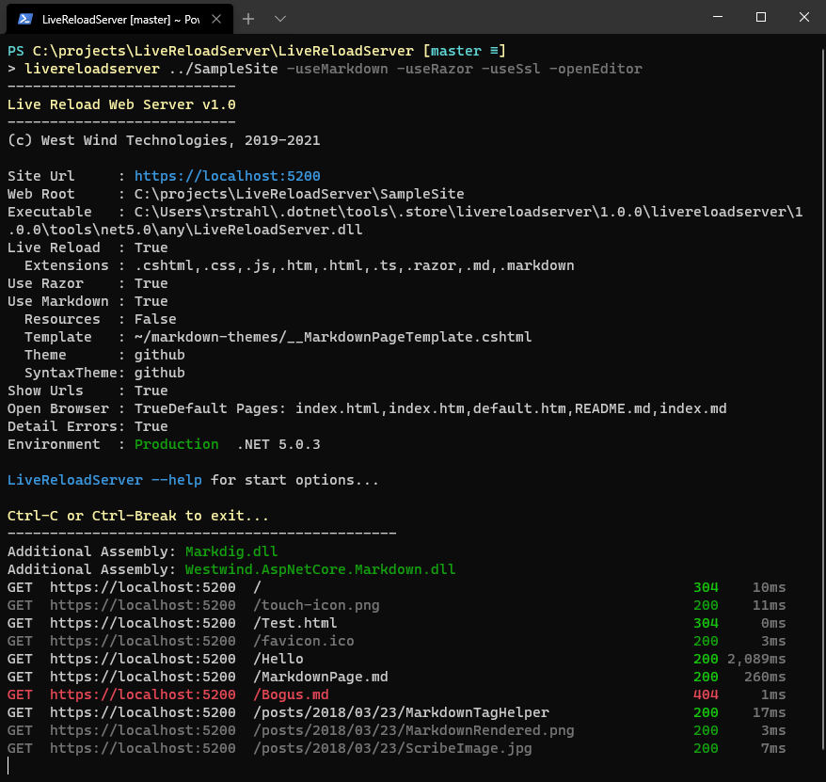Minimize the terminal window
The height and width of the screenshot is (782, 826).
point(718,17)
